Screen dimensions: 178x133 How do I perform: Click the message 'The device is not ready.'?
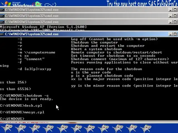(x=26, y=99)
